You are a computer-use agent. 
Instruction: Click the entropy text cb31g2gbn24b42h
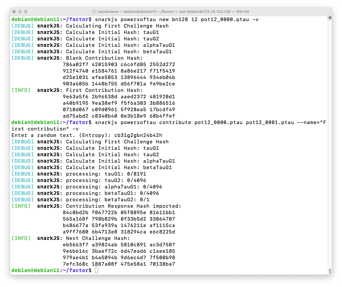pyautogui.click(x=138, y=135)
